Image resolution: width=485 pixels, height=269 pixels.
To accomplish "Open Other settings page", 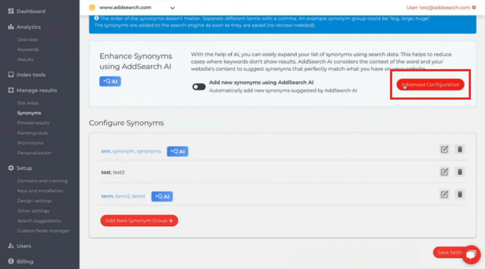I will (34, 211).
